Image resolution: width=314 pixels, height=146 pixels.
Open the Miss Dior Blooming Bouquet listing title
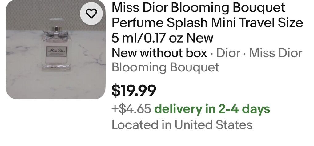(x=198, y=8)
